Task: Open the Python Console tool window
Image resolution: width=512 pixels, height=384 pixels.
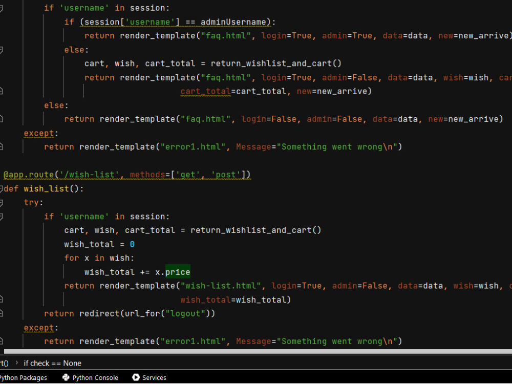Action: (x=90, y=377)
